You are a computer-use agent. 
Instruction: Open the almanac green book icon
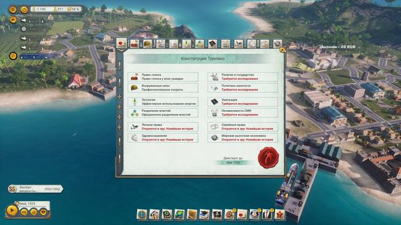tap(167, 214)
